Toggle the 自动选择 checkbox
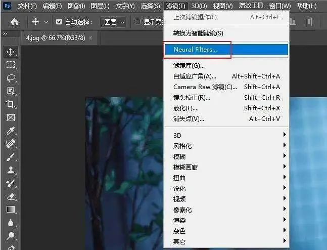This screenshot has width=327, height=250. (59, 22)
